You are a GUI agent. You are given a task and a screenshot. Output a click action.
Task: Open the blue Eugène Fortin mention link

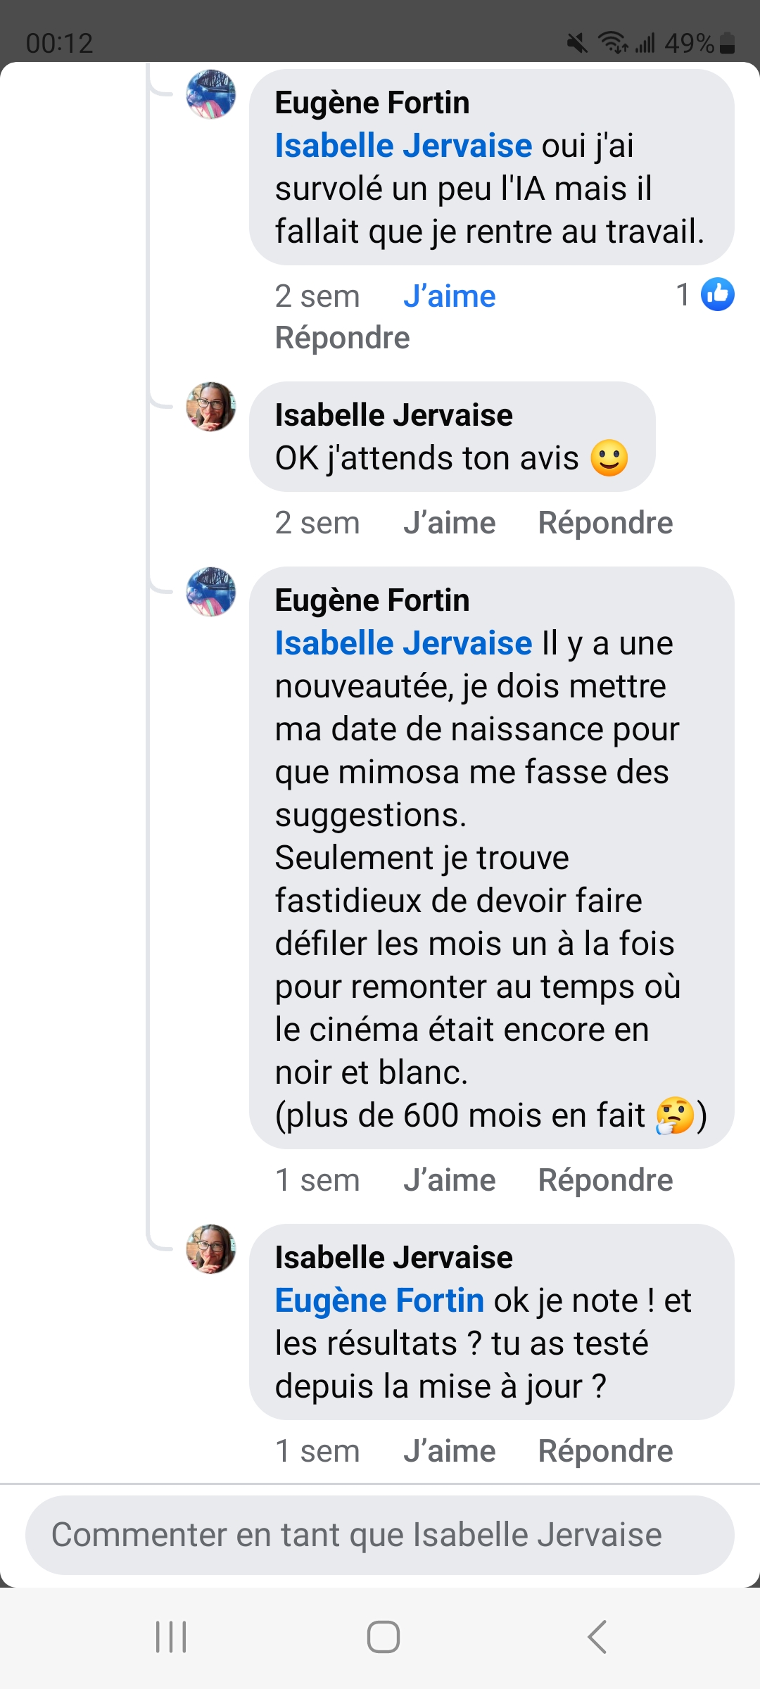click(x=379, y=1301)
